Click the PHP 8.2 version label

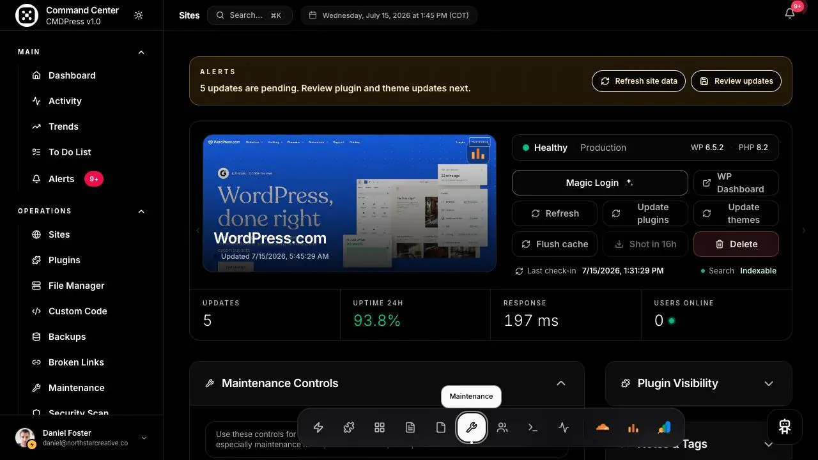coord(753,148)
